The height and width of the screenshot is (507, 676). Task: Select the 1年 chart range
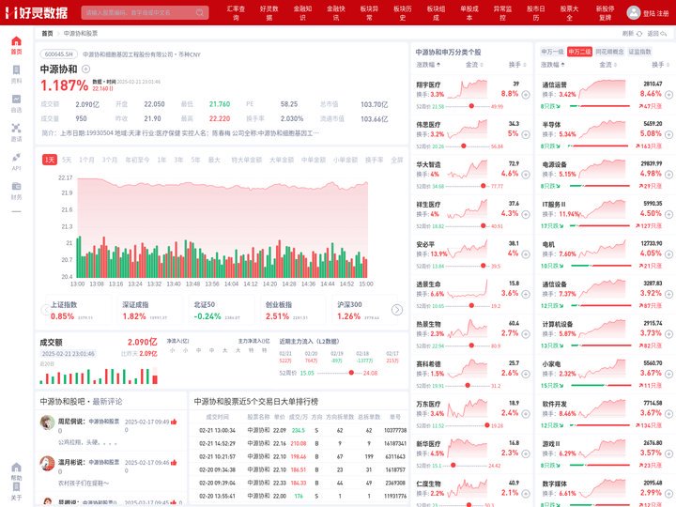tap(161, 160)
